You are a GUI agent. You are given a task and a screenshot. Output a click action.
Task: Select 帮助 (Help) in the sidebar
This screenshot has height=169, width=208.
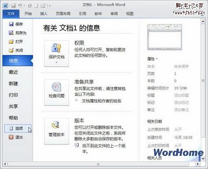pos(13,118)
